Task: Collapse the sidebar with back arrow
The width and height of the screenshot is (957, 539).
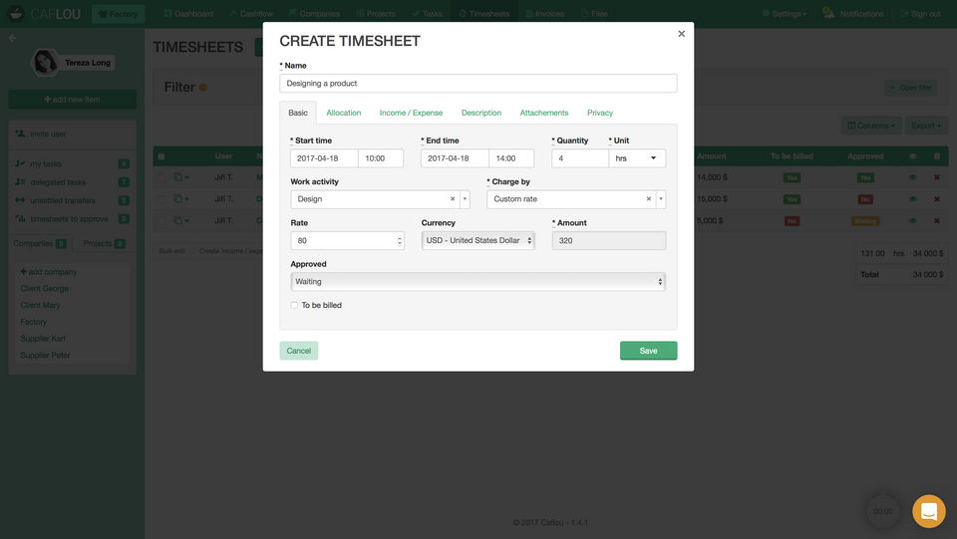Action: pos(12,38)
